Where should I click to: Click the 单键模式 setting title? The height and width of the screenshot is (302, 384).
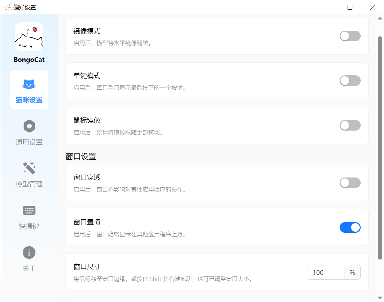(87, 76)
